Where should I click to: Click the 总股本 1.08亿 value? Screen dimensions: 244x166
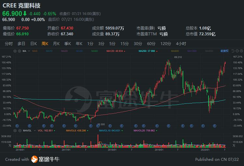pyautogui.click(x=205, y=28)
